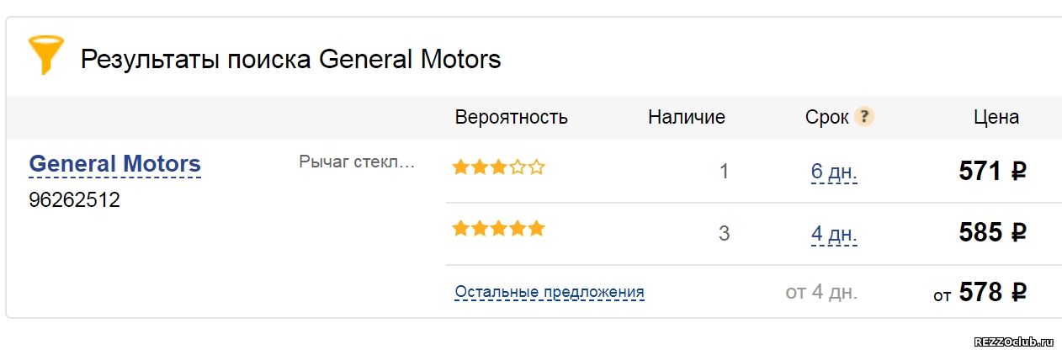Select the 585 ₽ price offer

993,232
